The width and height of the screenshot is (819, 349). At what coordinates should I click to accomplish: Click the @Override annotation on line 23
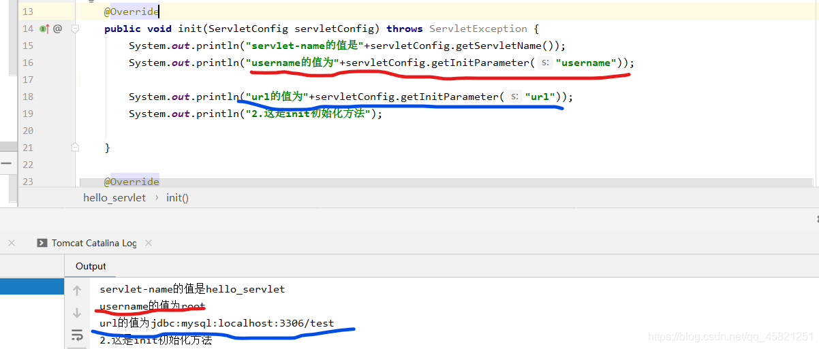pos(132,182)
